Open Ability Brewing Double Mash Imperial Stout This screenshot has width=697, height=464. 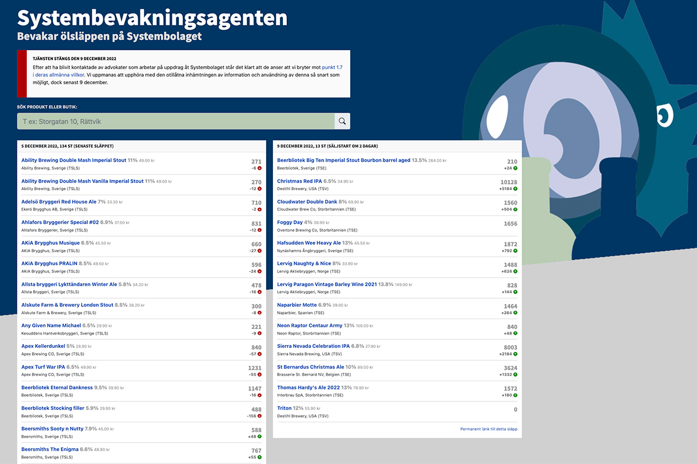(x=74, y=161)
